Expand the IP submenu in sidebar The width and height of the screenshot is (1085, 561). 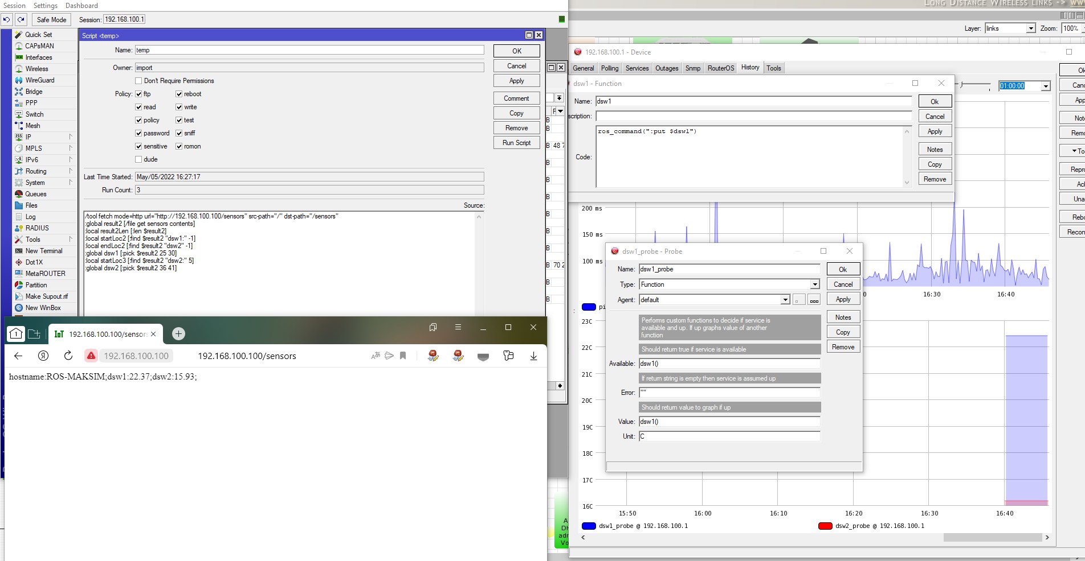point(71,137)
